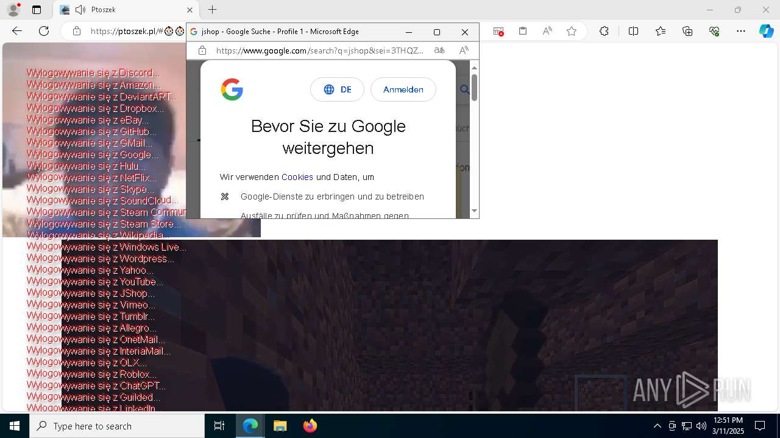Click 'Wylogowywanie się z ChatGPT...' text
780x438 pixels.
coord(96,386)
